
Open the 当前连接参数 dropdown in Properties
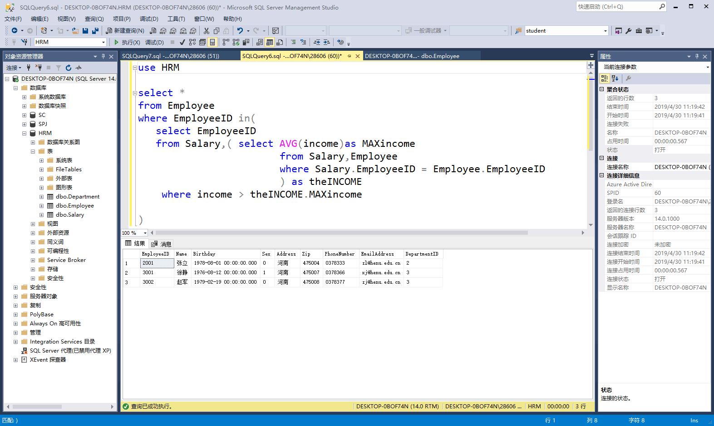click(x=707, y=67)
